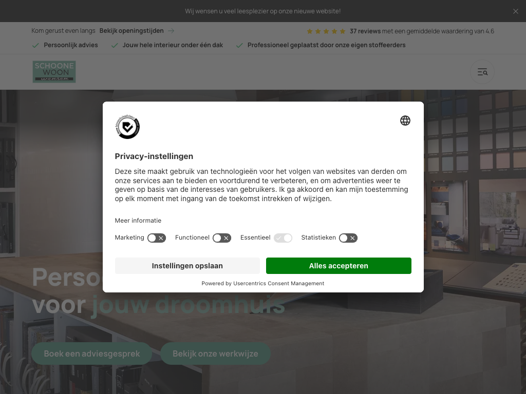Screen dimensions: 526x394
Task: Open the 37 reviews link
Action: (365, 31)
